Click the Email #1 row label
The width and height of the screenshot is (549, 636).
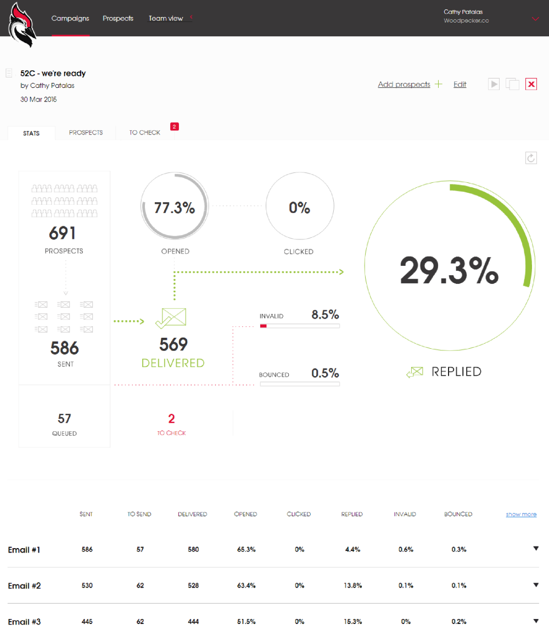24,550
